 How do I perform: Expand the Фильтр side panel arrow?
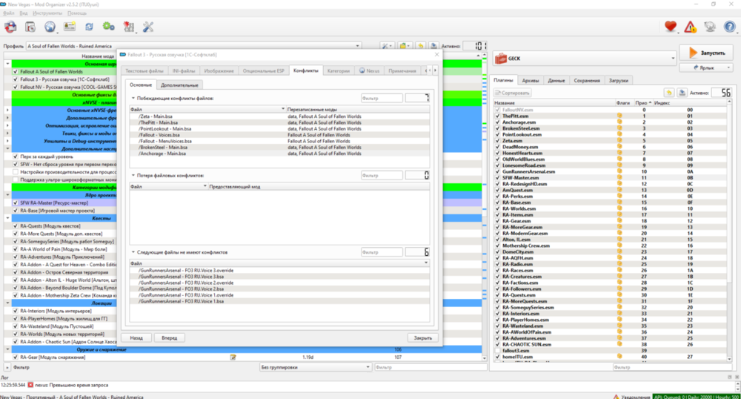[7, 367]
